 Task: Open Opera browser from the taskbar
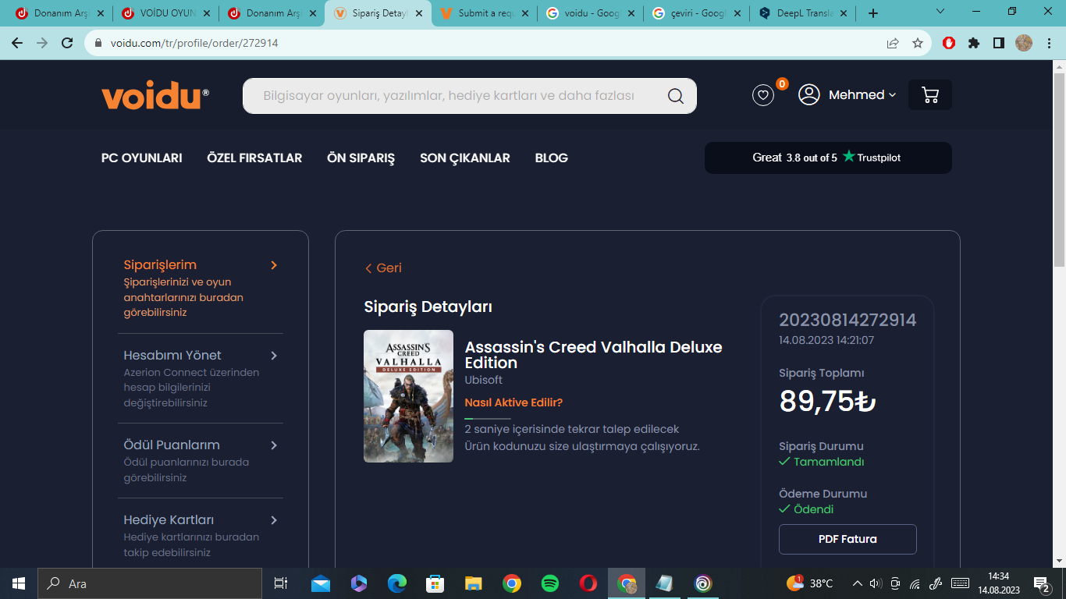588,583
